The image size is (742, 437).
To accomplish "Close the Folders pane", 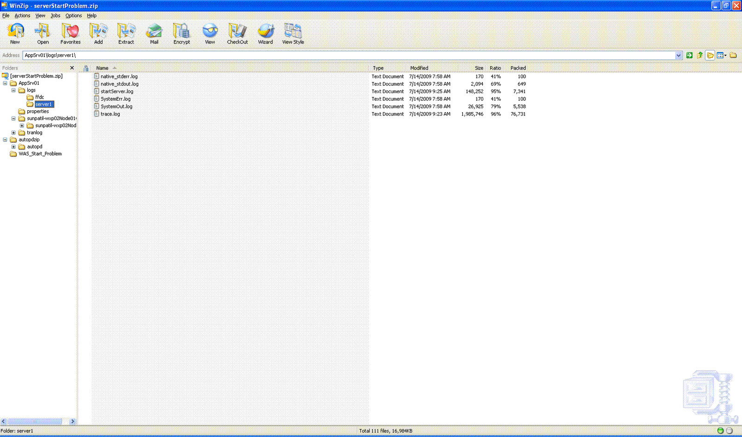I will tap(72, 68).
